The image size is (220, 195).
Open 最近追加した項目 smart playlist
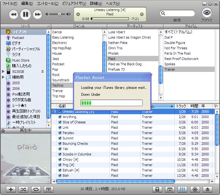(x=23, y=116)
